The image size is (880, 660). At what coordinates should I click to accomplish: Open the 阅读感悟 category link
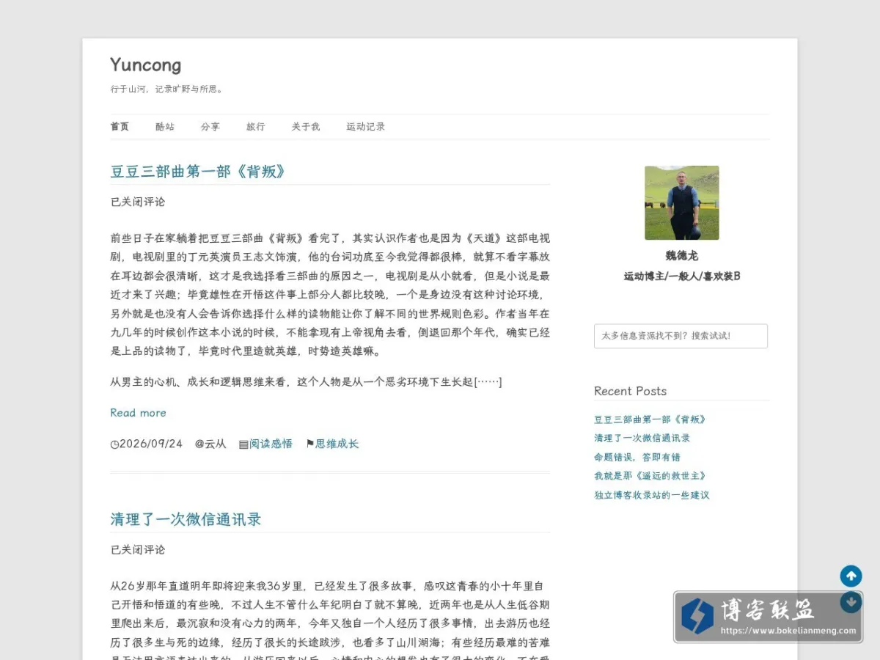(271, 444)
